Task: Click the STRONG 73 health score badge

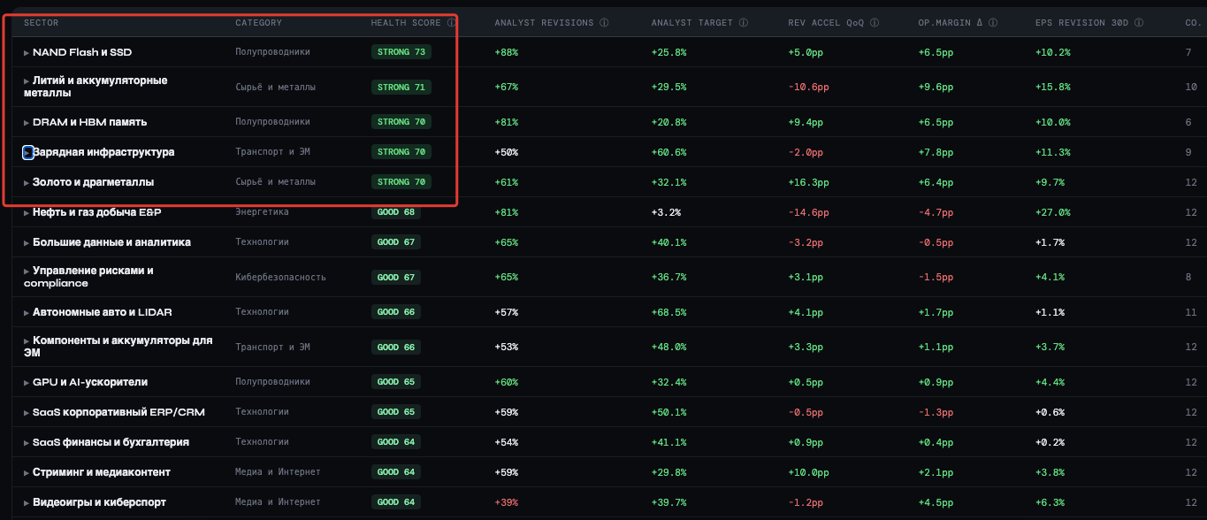Action: click(401, 52)
